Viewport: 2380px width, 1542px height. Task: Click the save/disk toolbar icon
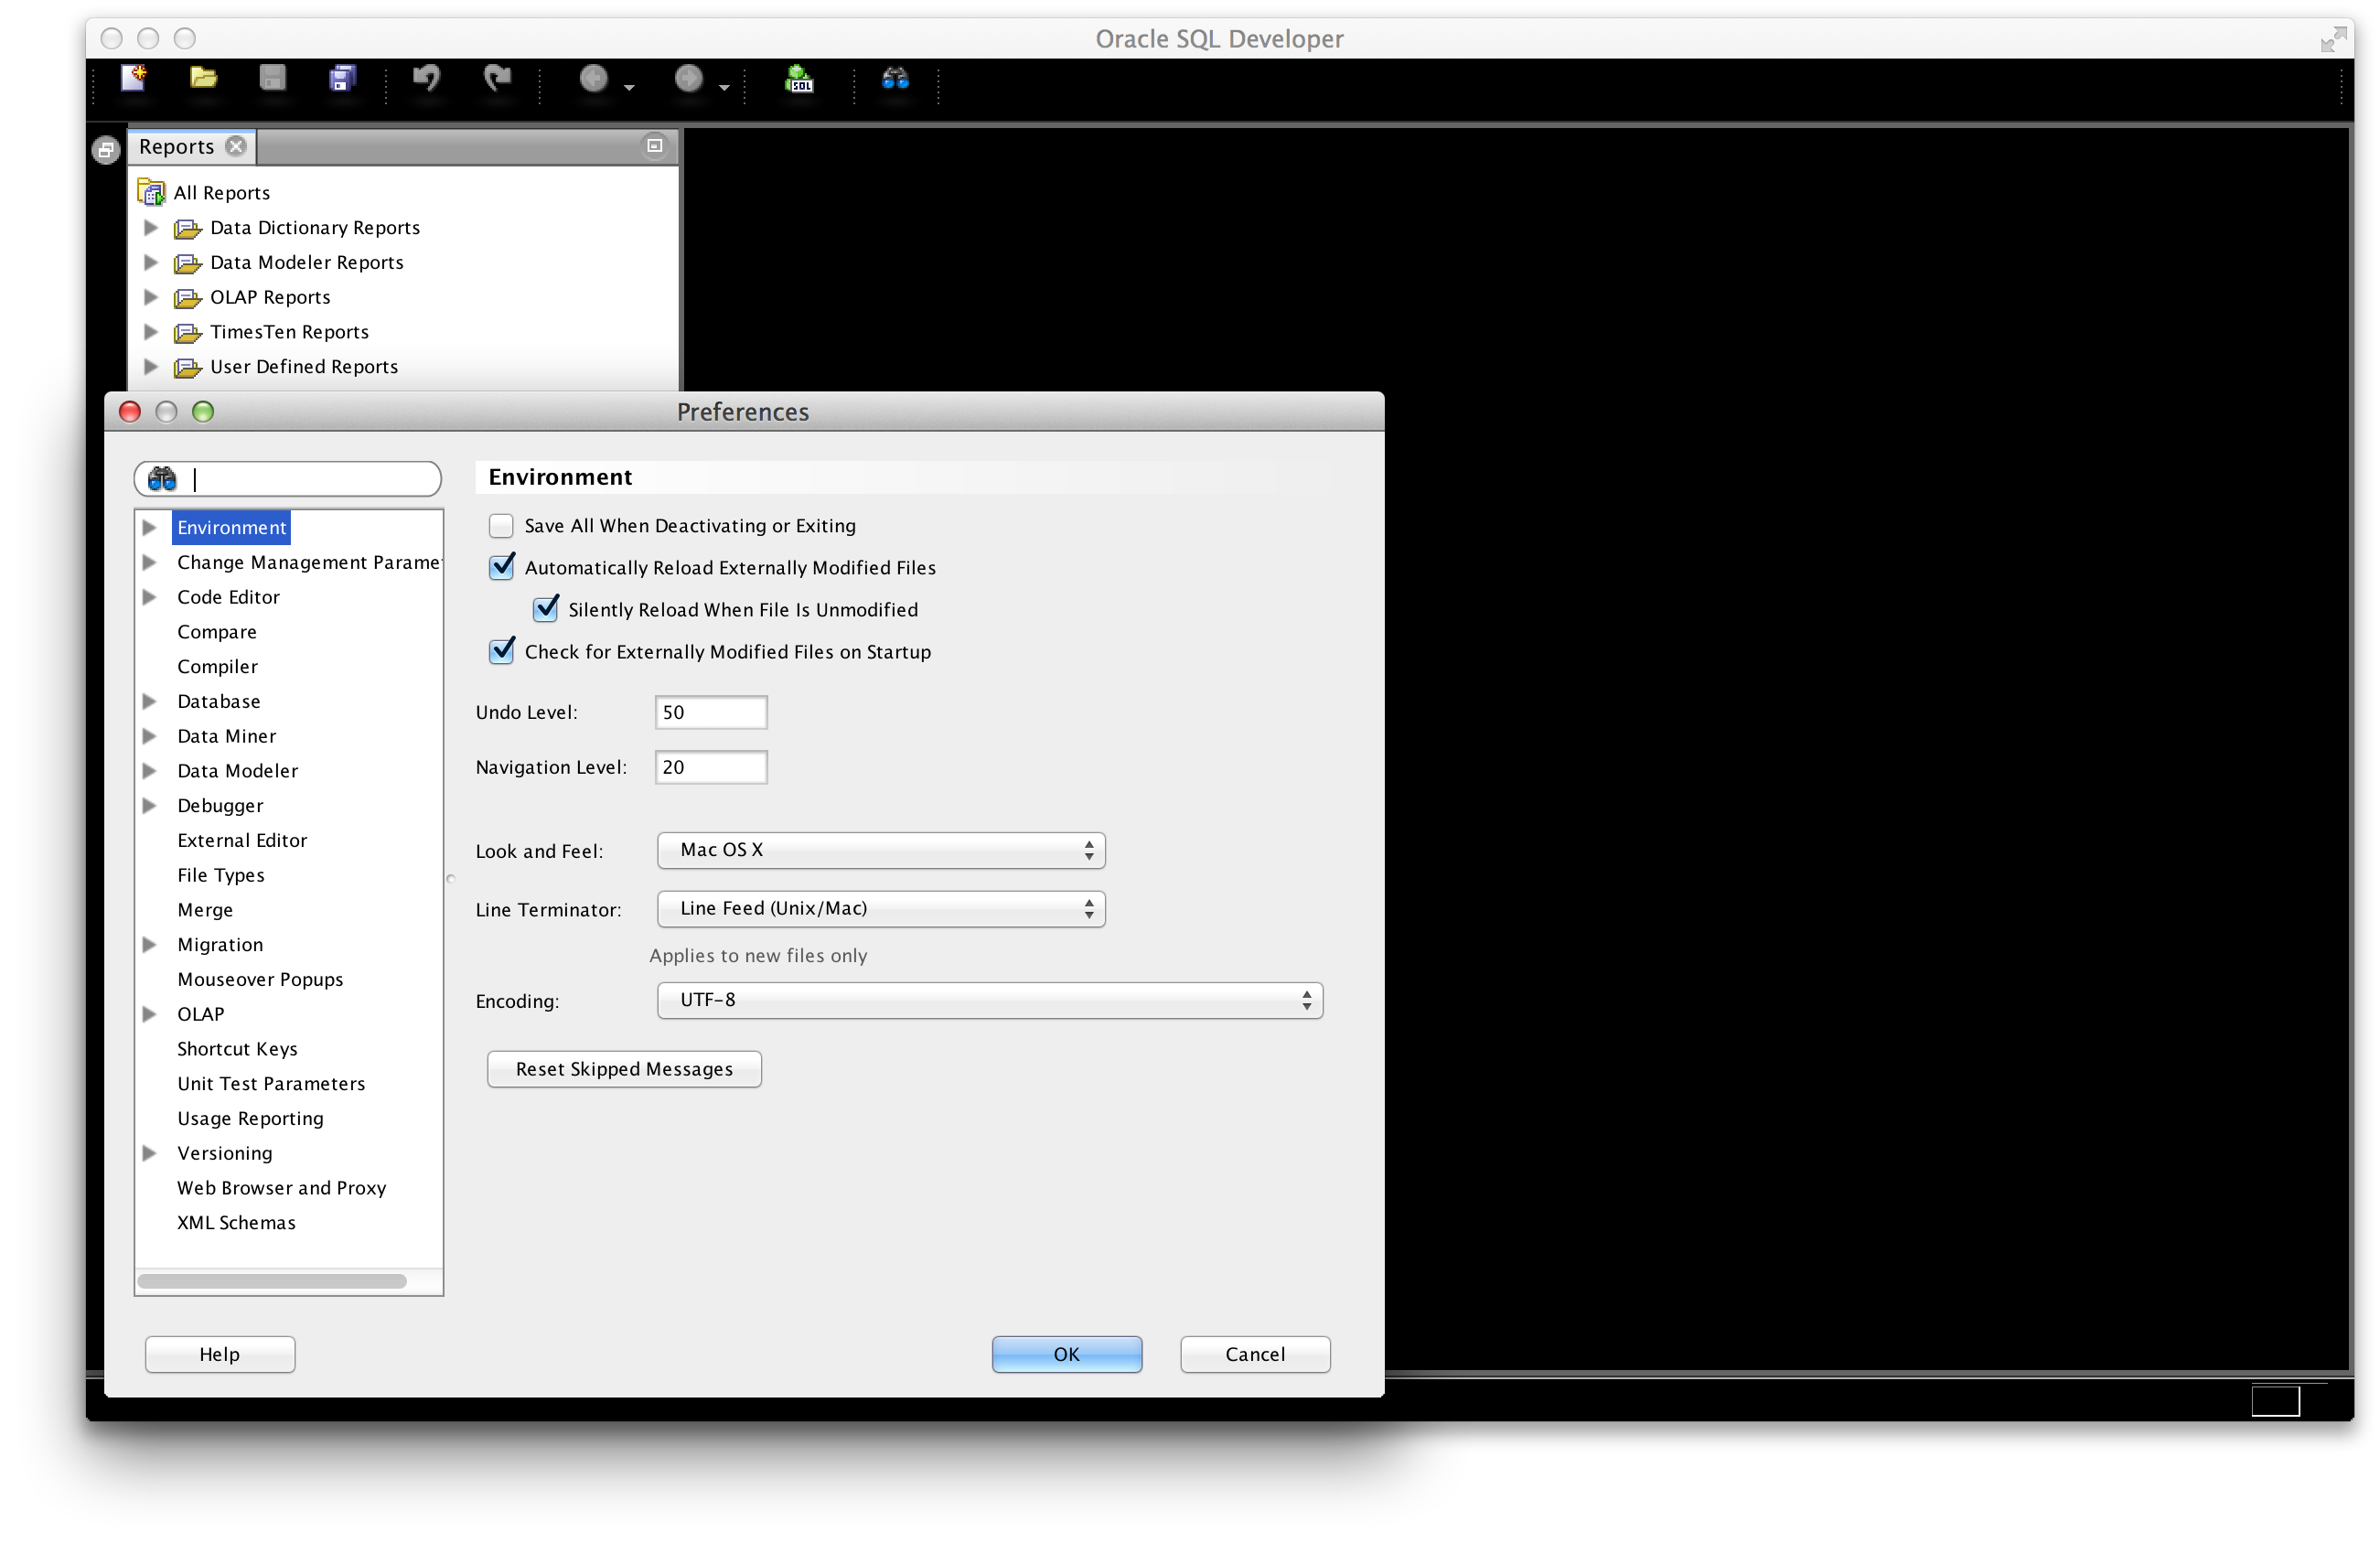(273, 81)
